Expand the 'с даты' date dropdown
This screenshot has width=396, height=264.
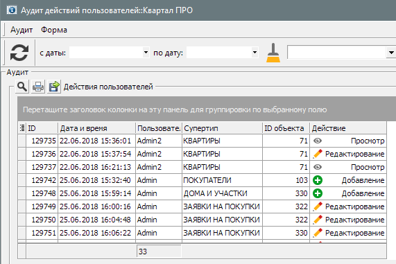(x=146, y=53)
